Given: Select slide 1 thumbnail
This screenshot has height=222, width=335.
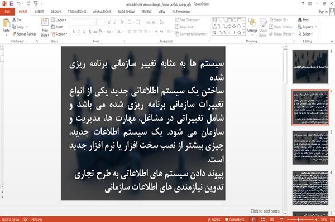Looking at the screenshot, I should [310, 67].
